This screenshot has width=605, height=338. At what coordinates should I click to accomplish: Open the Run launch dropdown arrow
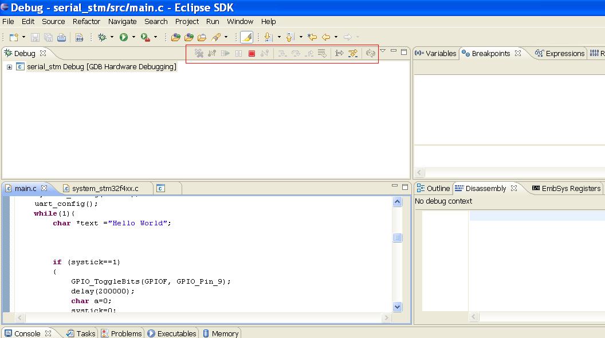[x=133, y=37]
